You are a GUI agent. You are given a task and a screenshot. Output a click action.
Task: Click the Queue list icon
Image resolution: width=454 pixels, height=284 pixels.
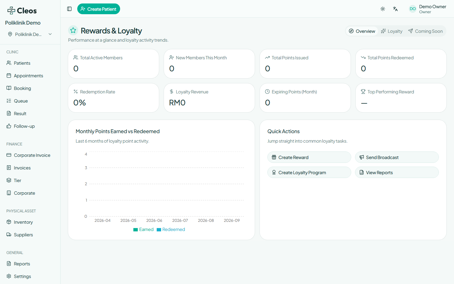(9, 101)
